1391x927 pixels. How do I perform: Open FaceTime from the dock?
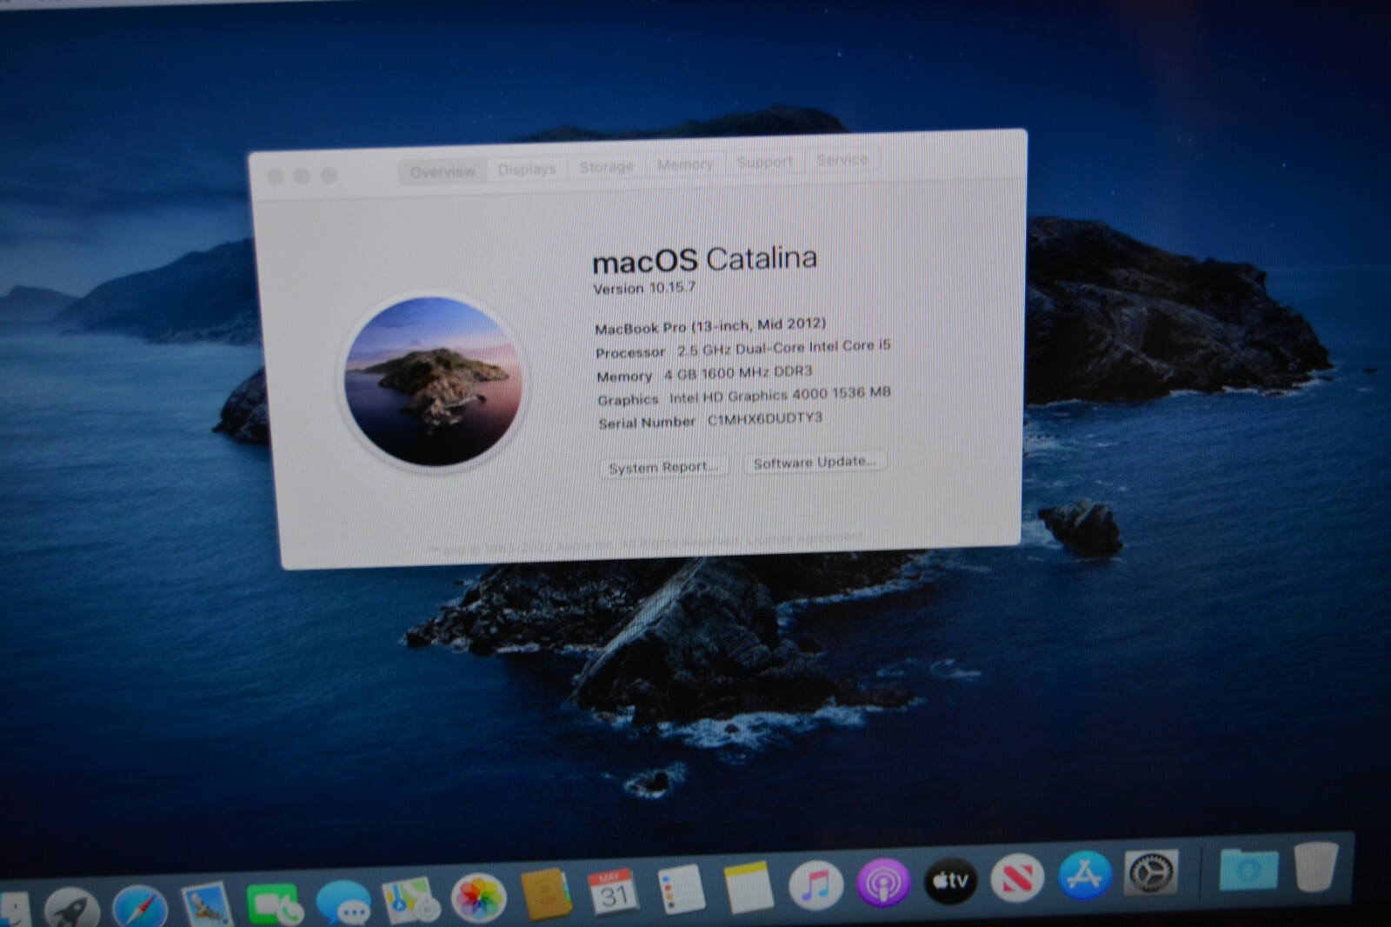(275, 904)
